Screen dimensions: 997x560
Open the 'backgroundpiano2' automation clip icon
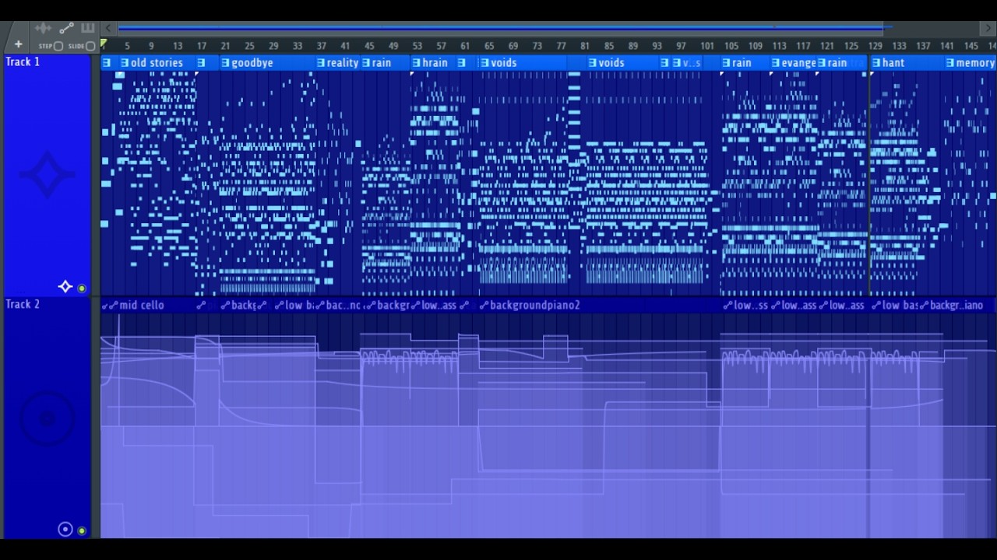484,306
